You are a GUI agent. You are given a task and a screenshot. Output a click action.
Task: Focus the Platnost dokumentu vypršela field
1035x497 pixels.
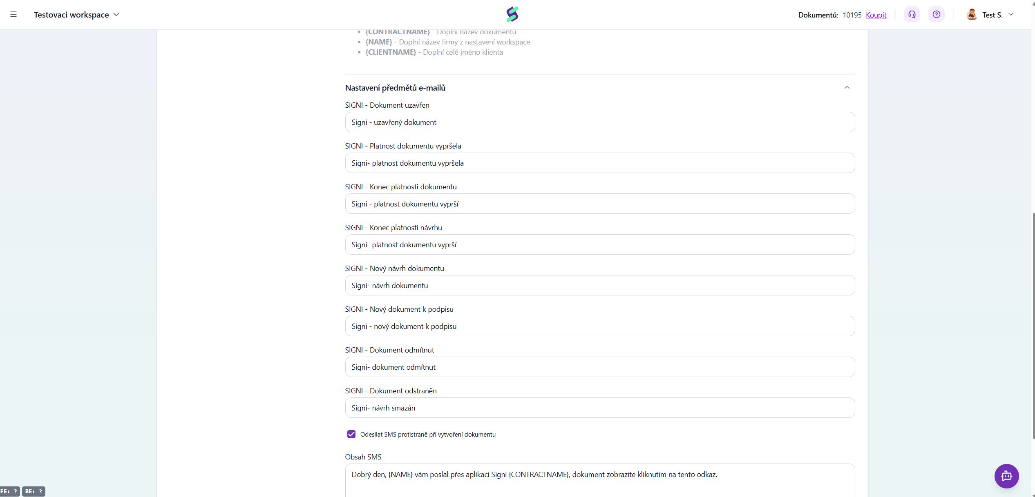tap(600, 163)
